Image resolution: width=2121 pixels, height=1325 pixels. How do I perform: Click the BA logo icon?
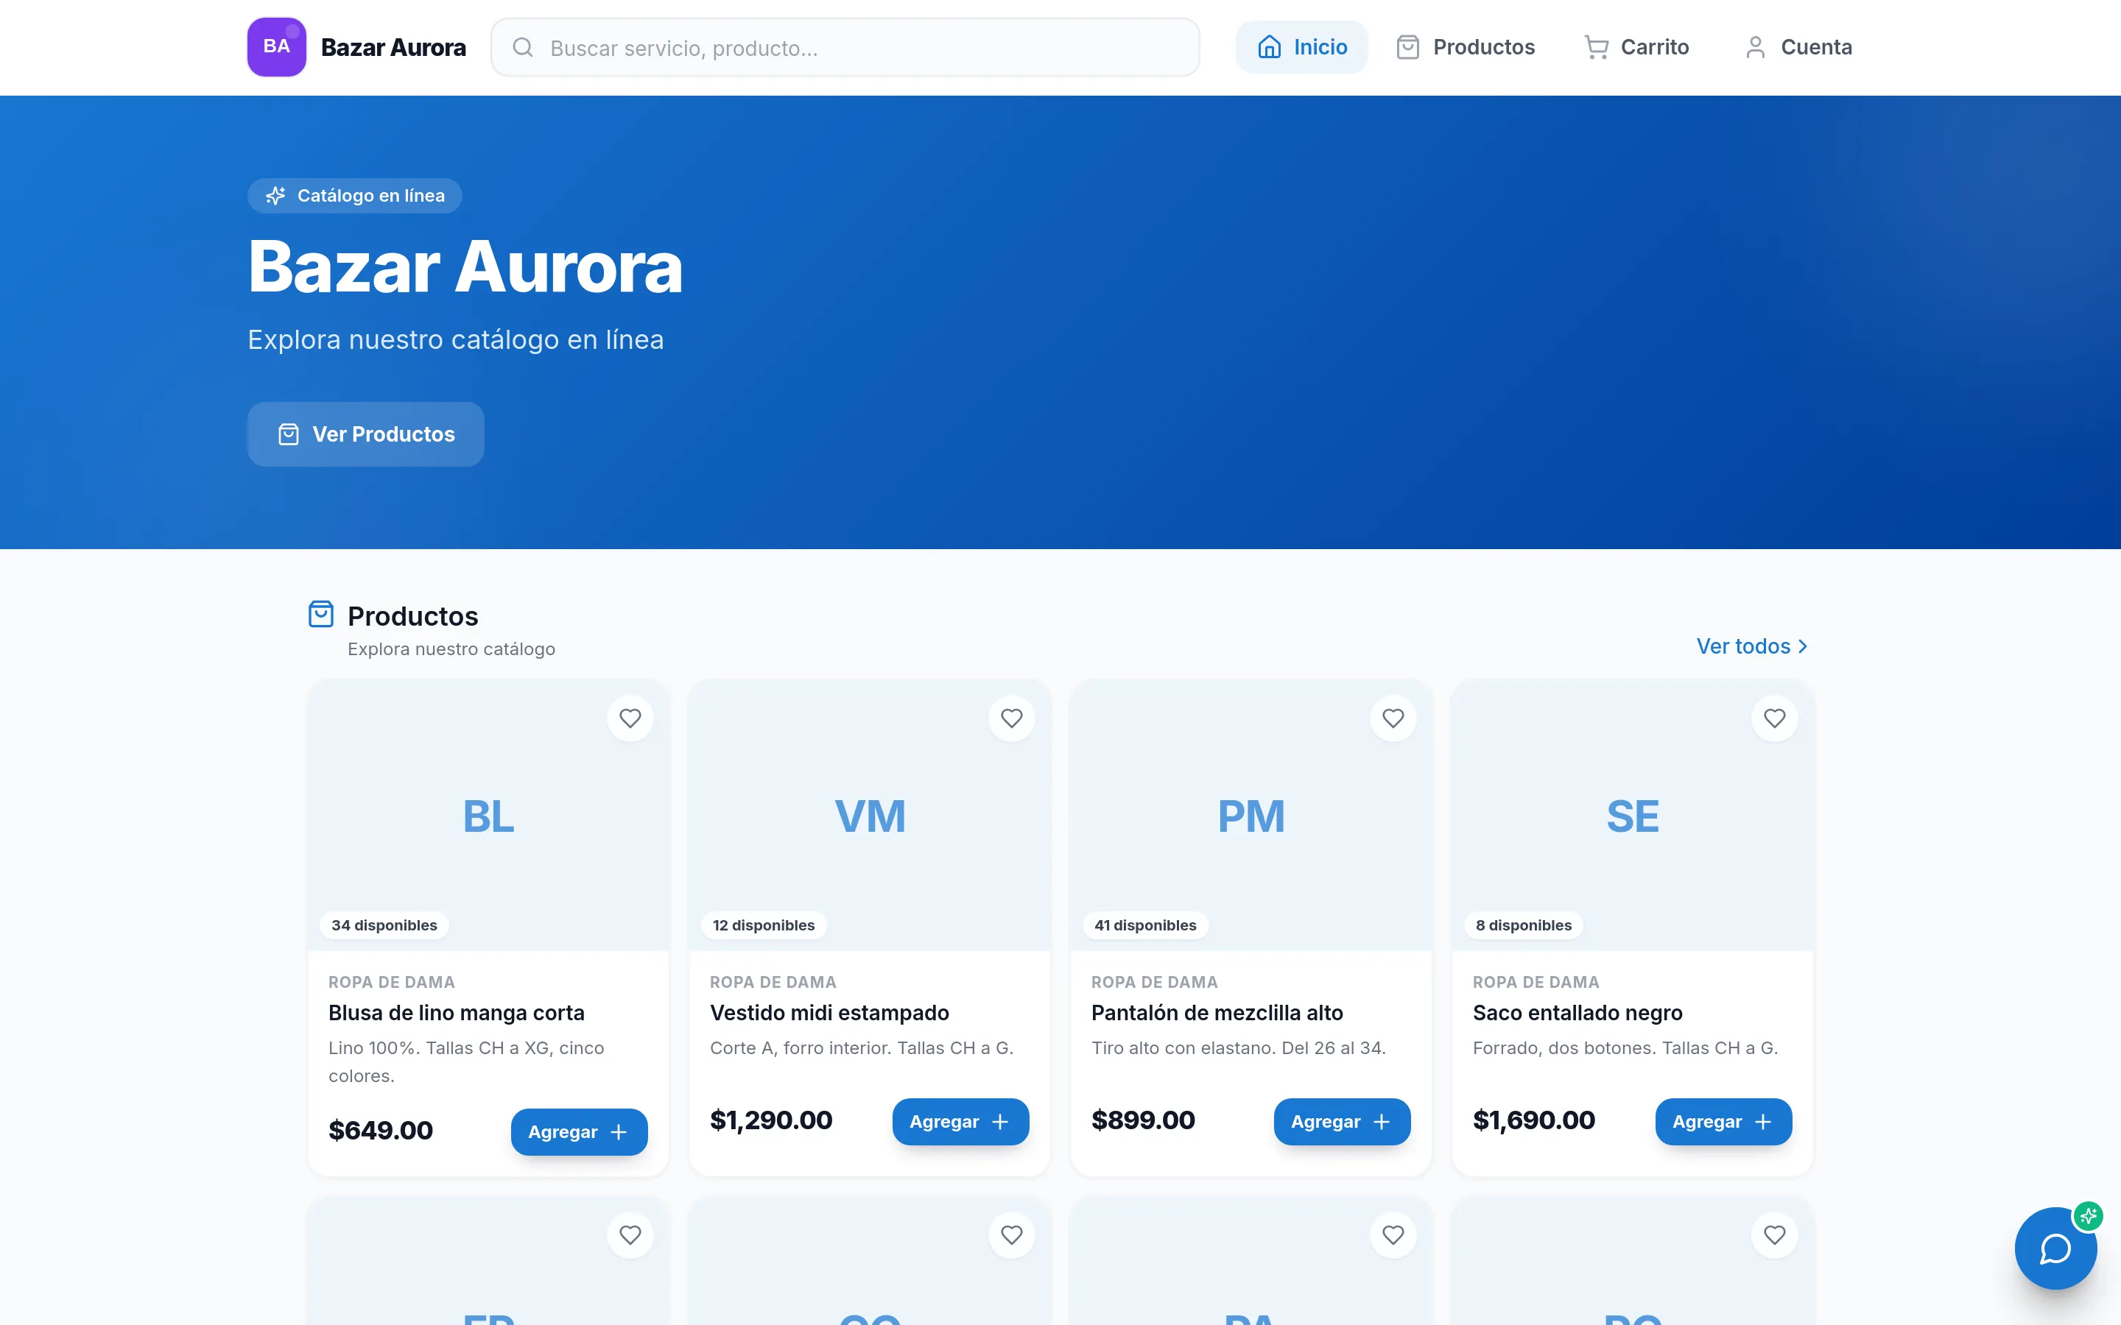click(276, 47)
